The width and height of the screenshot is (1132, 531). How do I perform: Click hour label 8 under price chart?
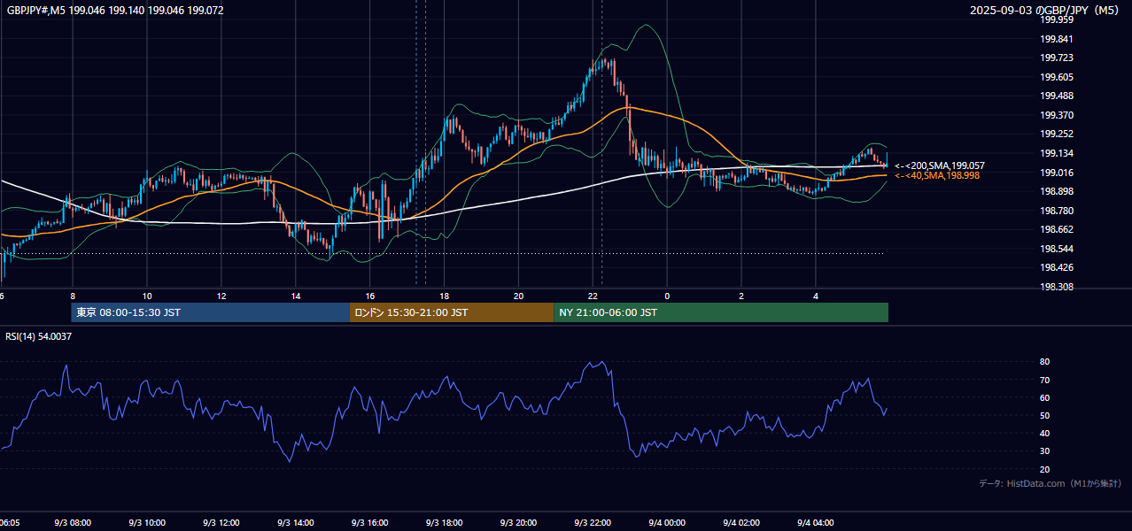click(73, 296)
